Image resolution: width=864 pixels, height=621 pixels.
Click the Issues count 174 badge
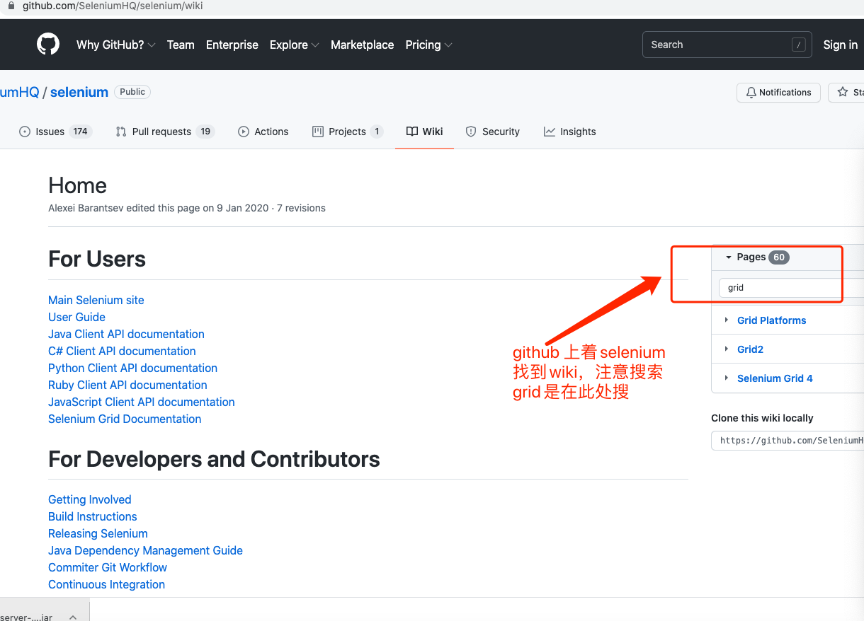80,132
